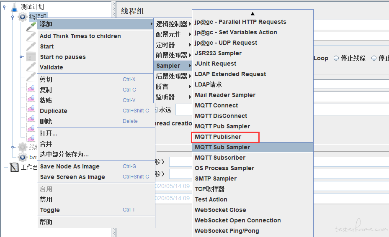Choose MQTT Publisher from sampler list
Image resolution: width=389 pixels, height=237 pixels.
tap(218, 137)
